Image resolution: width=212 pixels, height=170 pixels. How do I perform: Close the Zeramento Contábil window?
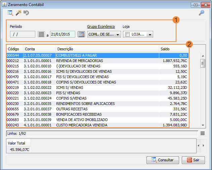[206, 5]
